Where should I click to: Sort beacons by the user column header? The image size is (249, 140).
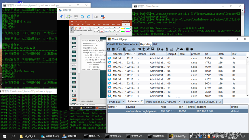click(158, 54)
